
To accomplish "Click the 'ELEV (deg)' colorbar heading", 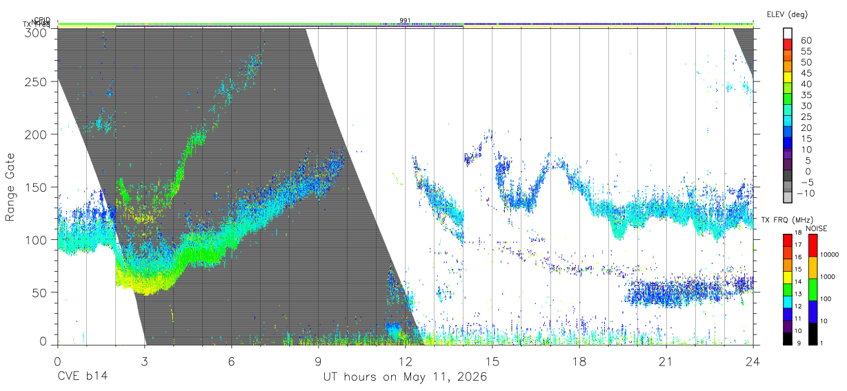I will [788, 14].
